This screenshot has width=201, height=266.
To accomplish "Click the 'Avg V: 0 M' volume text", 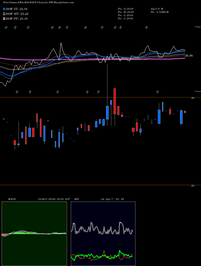I will (x=156, y=8).
